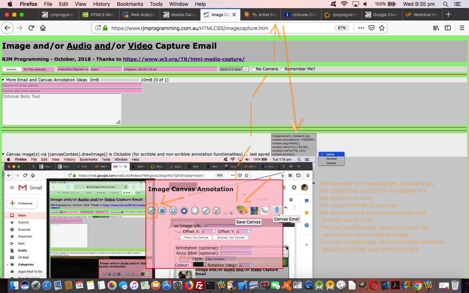The image size is (469, 293).
Task: Open the Bookmarks menu
Action: [x=130, y=4]
